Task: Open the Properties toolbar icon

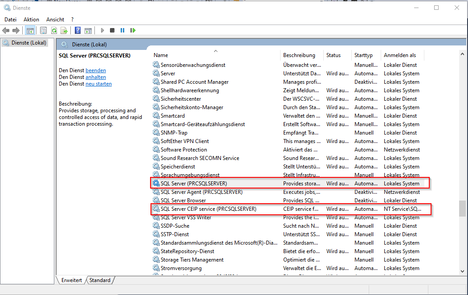Action: 43,30
